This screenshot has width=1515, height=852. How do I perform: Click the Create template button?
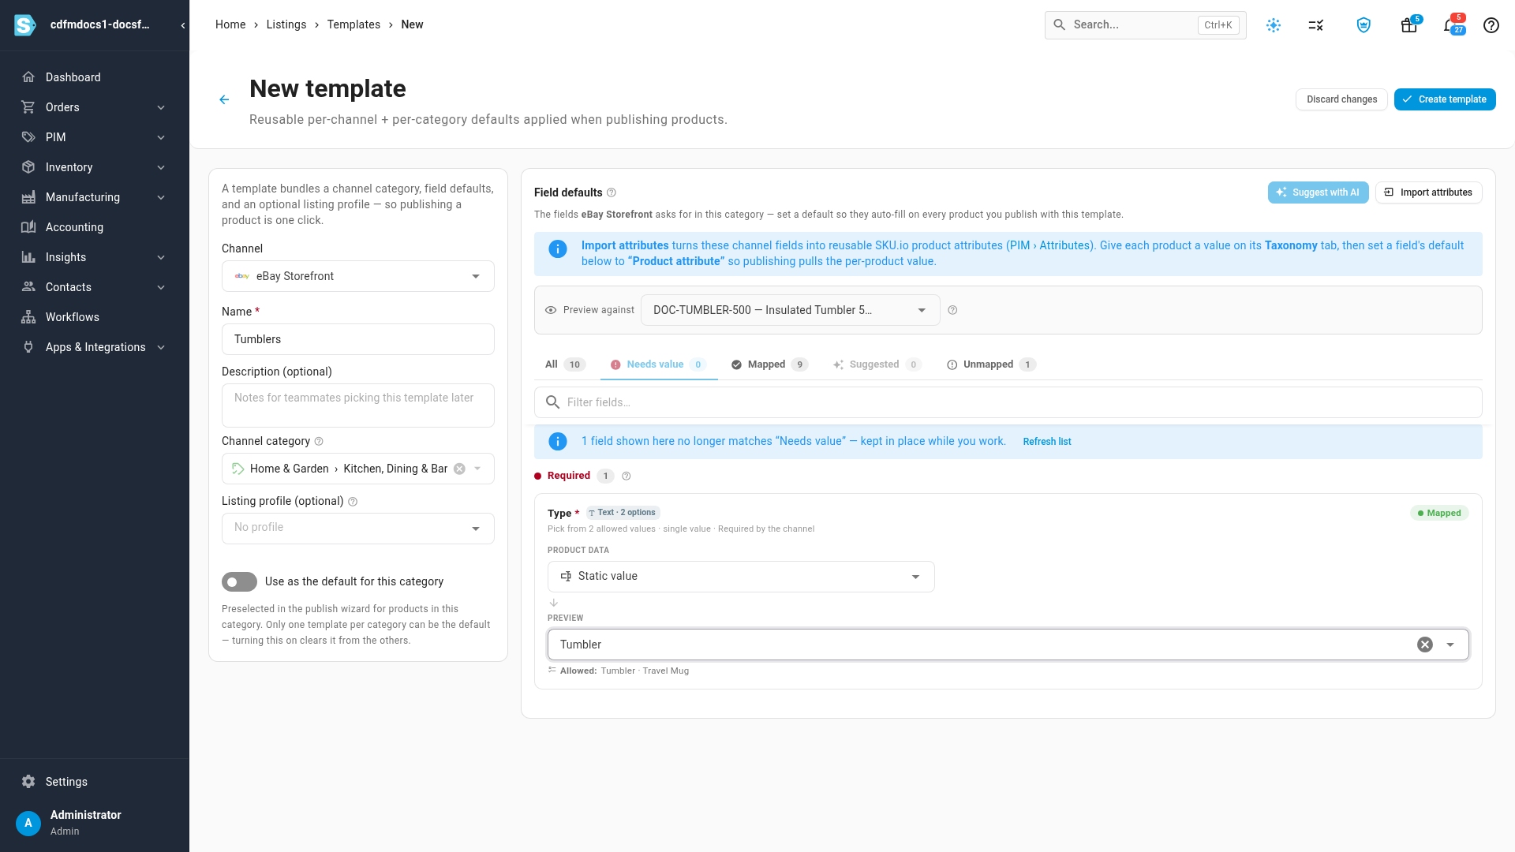point(1445,99)
